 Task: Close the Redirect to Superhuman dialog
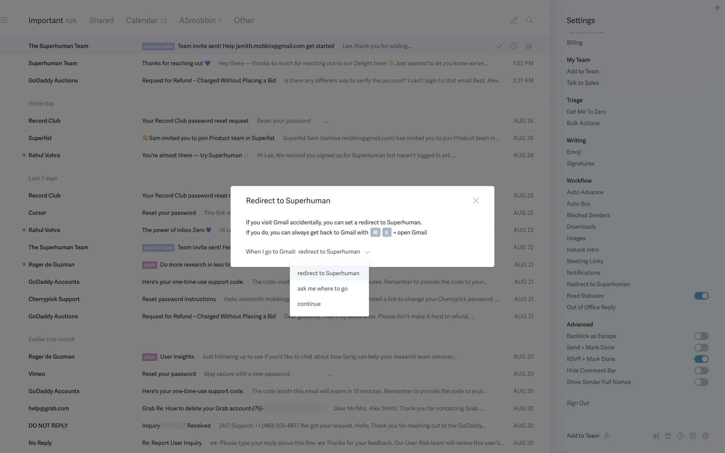[x=476, y=201]
